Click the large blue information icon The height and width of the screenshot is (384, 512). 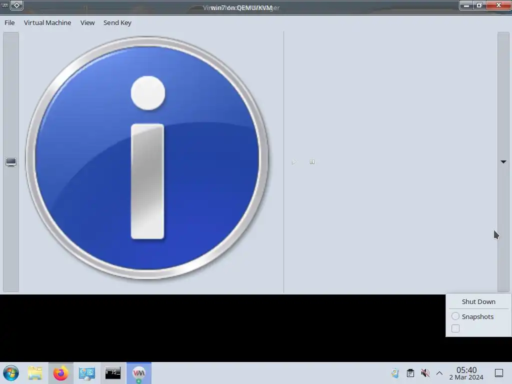[147, 158]
